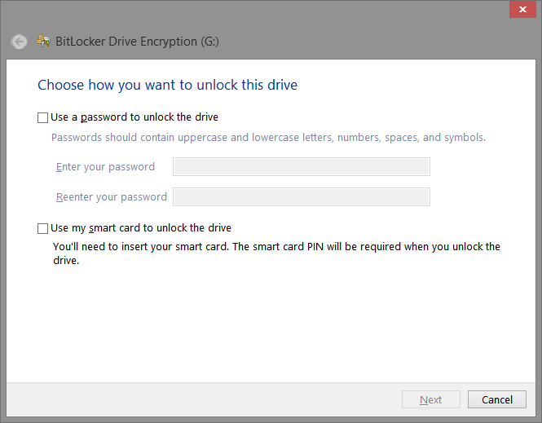Click the empty grey footer left of Next
This screenshot has height=423, width=542.
pyautogui.click(x=204, y=399)
